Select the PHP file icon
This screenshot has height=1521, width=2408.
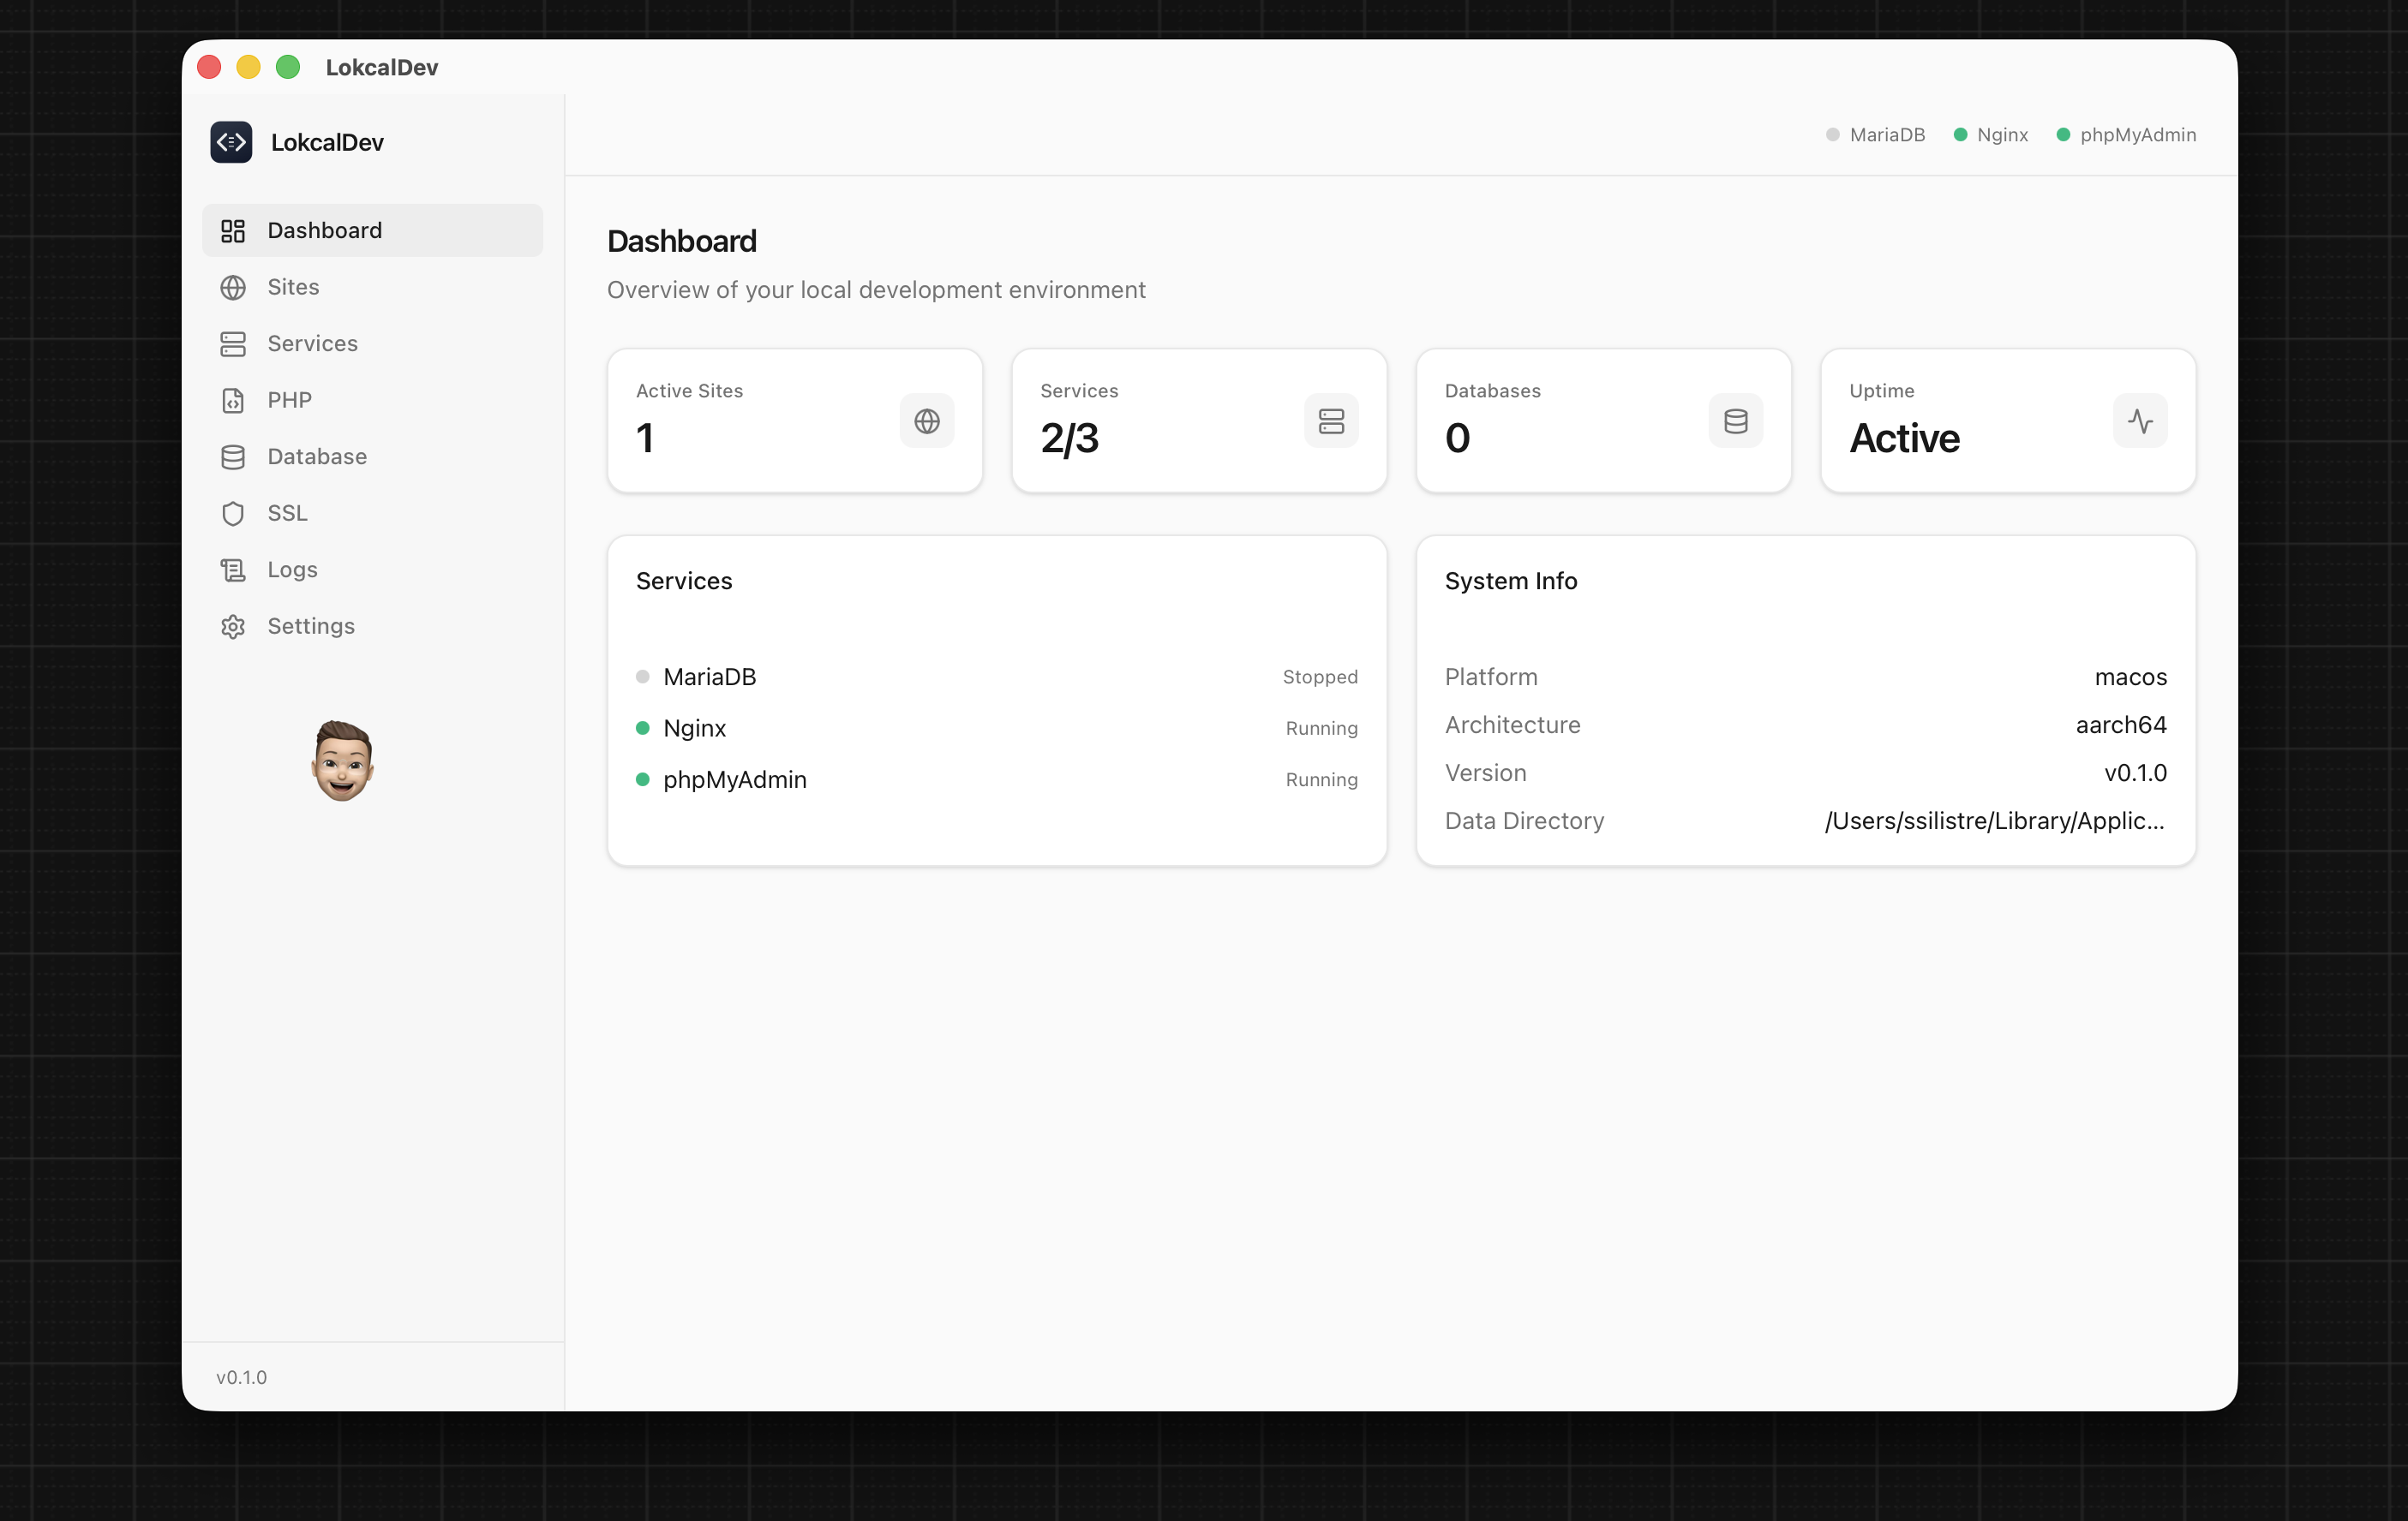pos(233,400)
